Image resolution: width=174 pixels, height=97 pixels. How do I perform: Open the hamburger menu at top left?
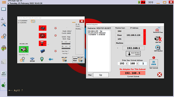click(4, 2)
